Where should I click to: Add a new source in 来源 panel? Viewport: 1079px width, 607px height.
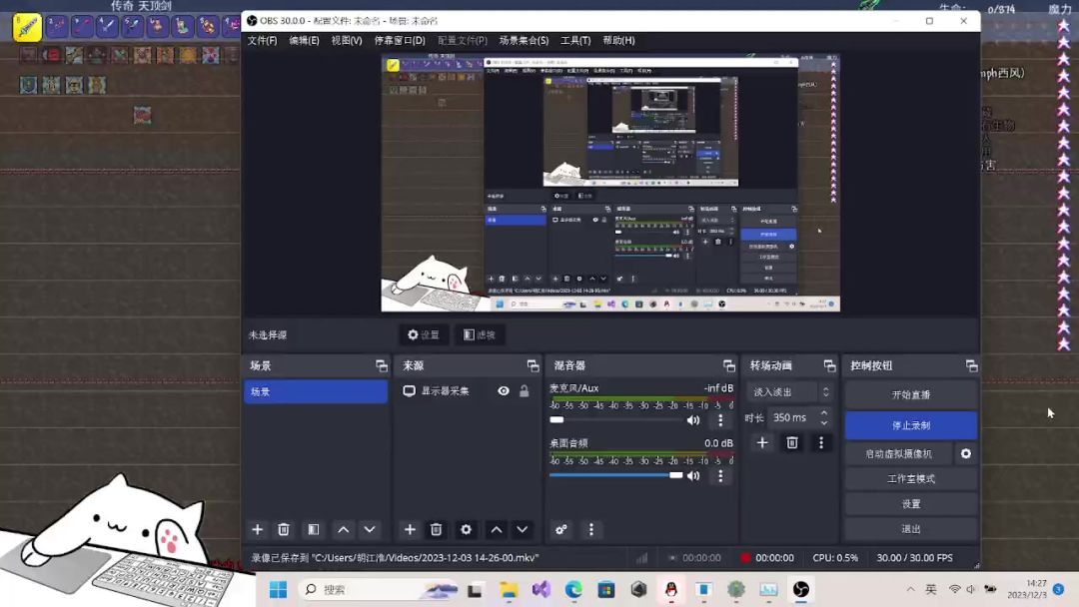(x=411, y=529)
